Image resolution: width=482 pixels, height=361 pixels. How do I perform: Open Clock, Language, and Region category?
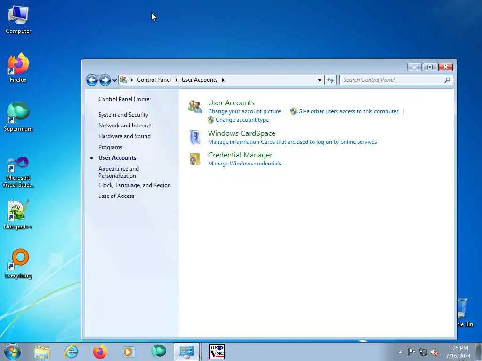click(134, 185)
